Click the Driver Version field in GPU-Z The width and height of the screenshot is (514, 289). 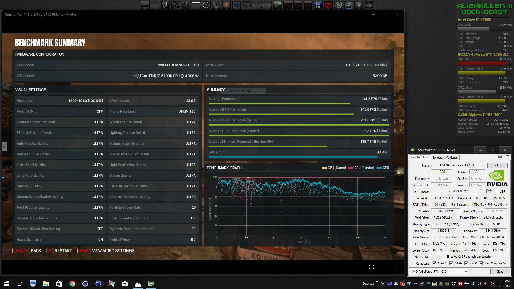469,237
